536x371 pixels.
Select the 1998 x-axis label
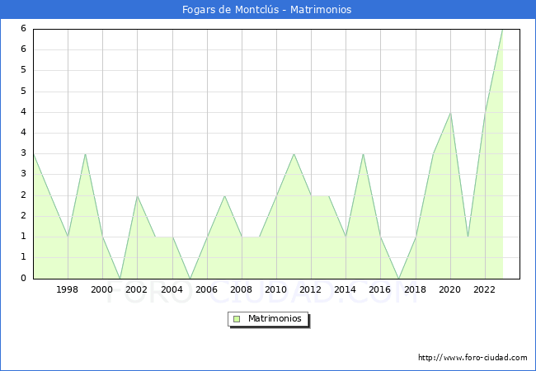[68, 289]
